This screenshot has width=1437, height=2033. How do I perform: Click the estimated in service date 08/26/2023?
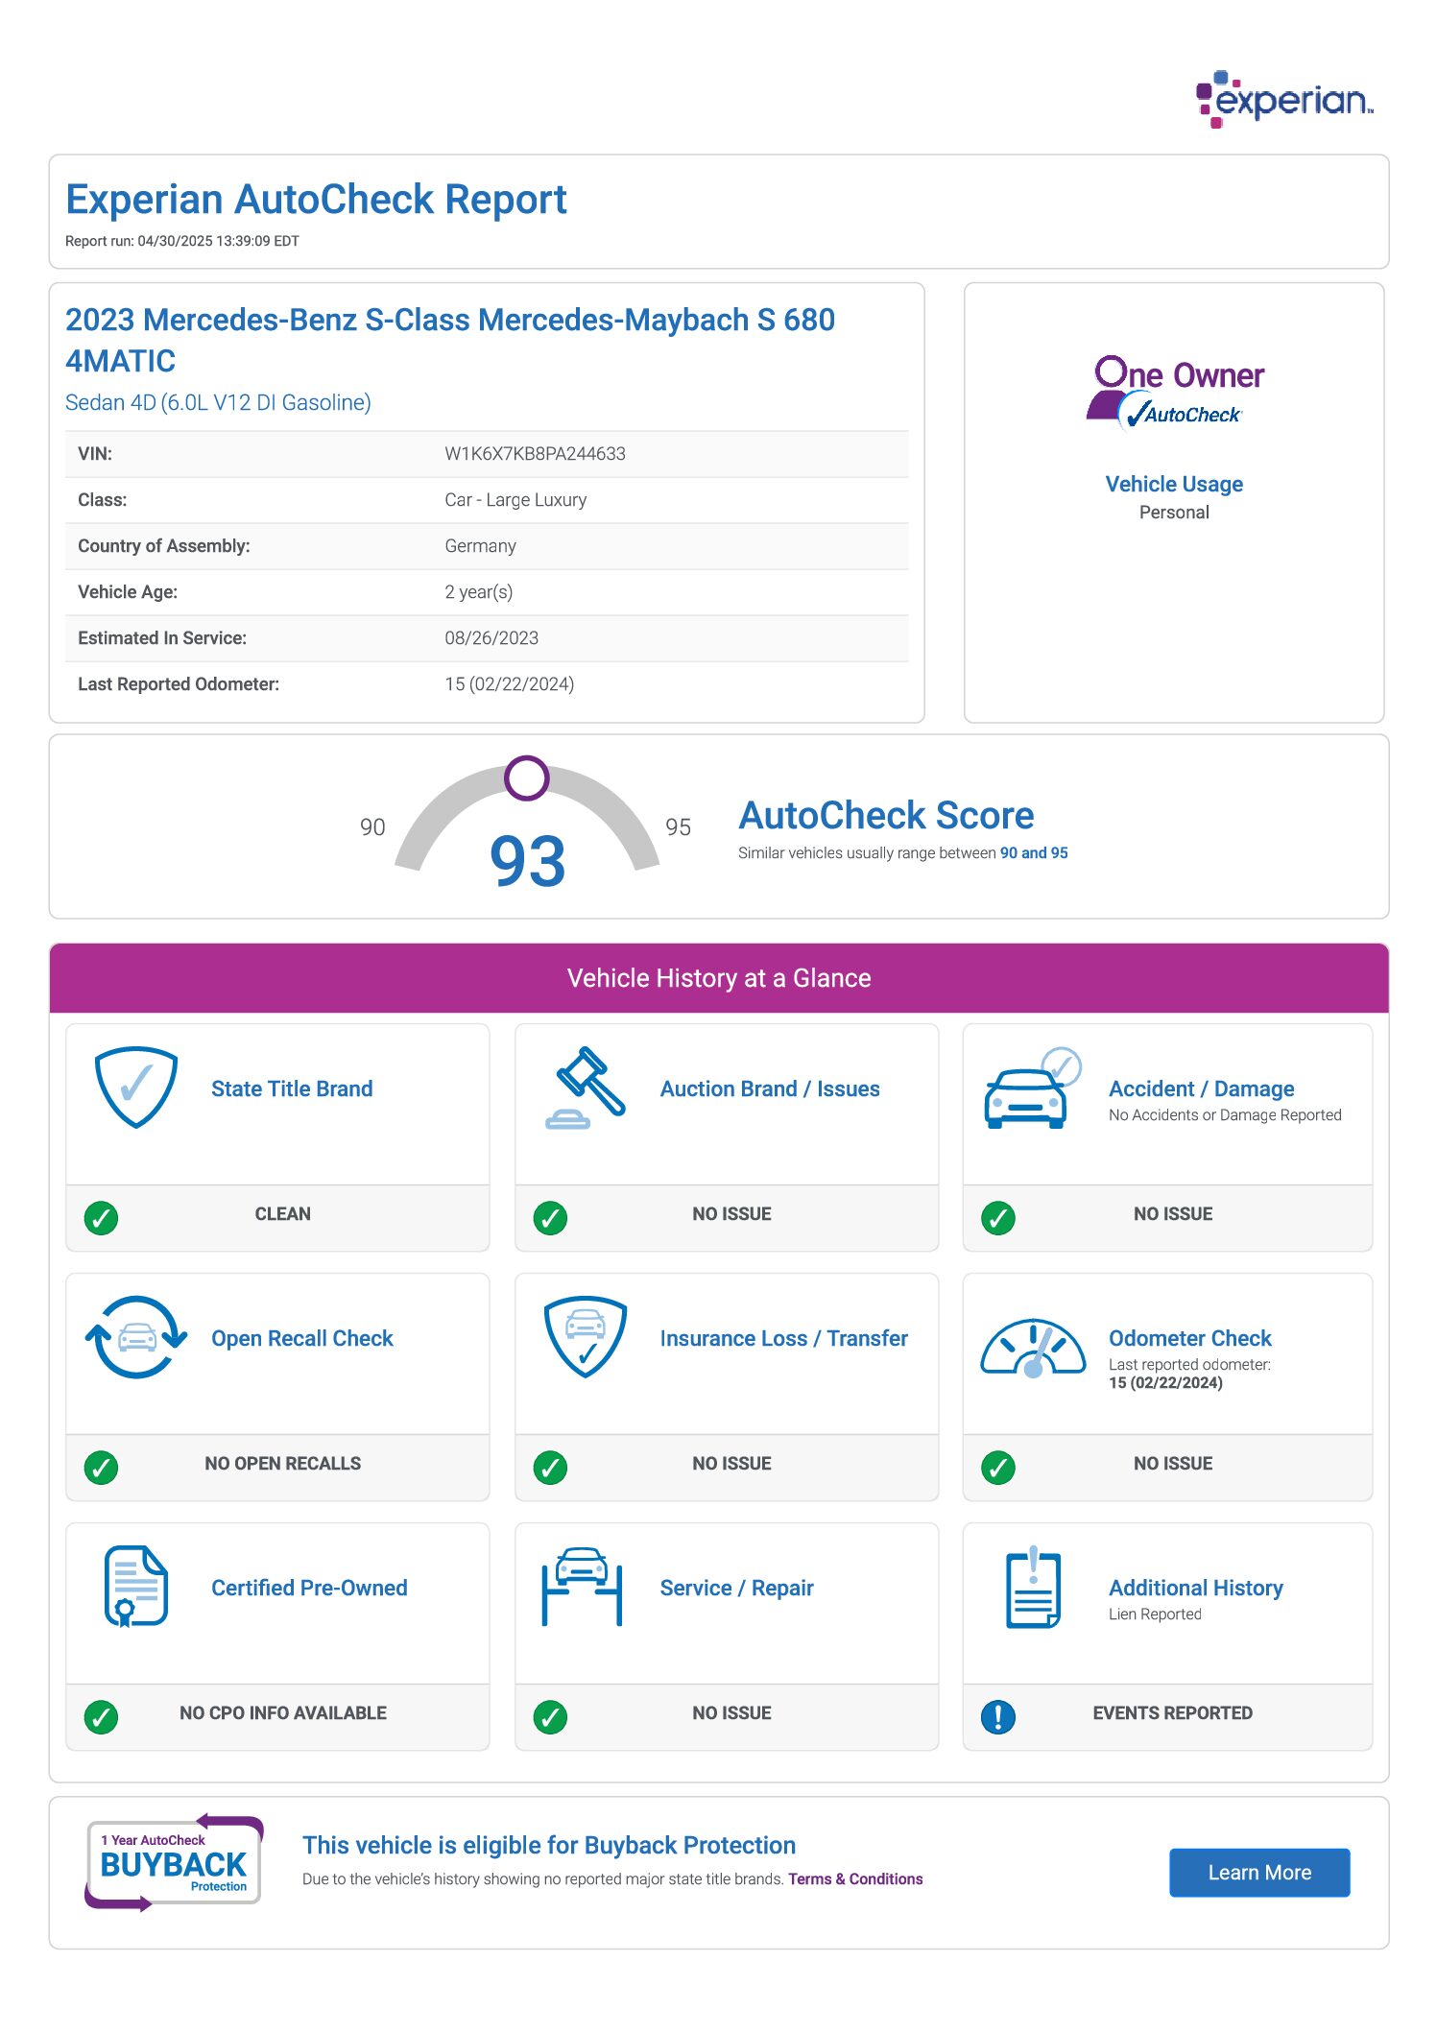pos(491,638)
